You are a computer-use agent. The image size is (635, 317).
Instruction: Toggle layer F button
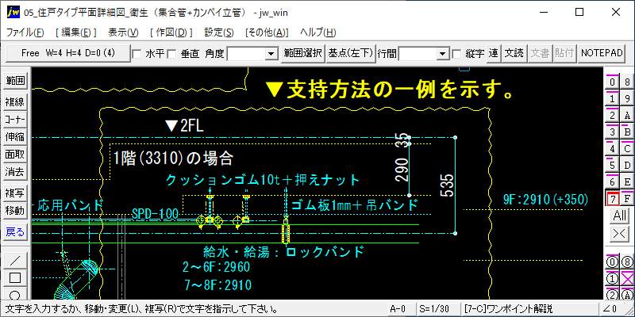coord(627,199)
